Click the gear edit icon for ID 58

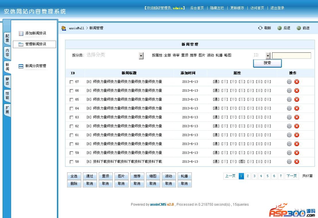point(289,162)
